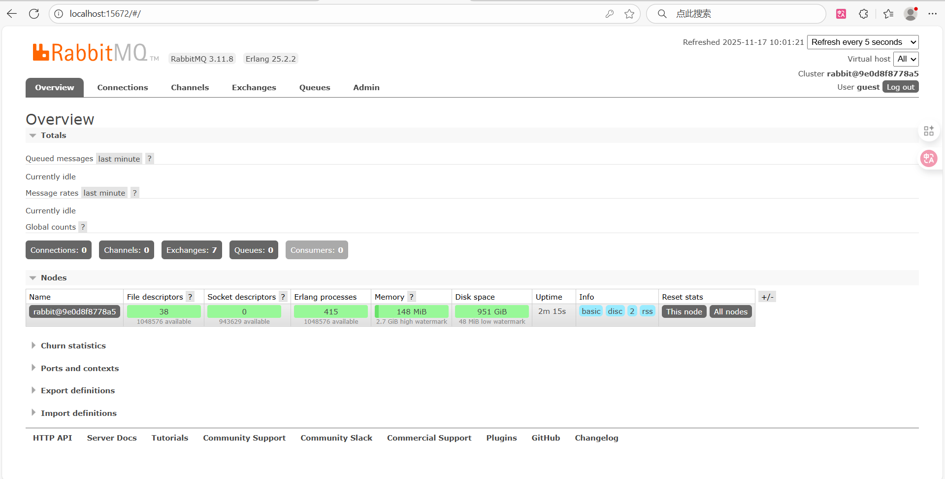Open the Commercial Support link
The image size is (945, 479).
tap(429, 438)
